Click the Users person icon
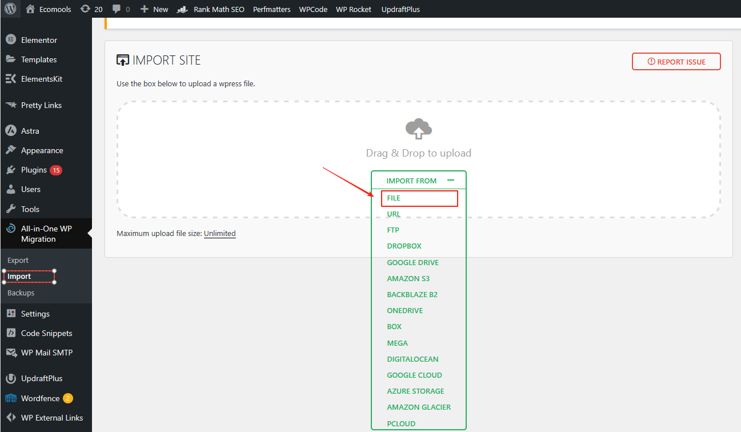741x432 pixels. [x=10, y=189]
